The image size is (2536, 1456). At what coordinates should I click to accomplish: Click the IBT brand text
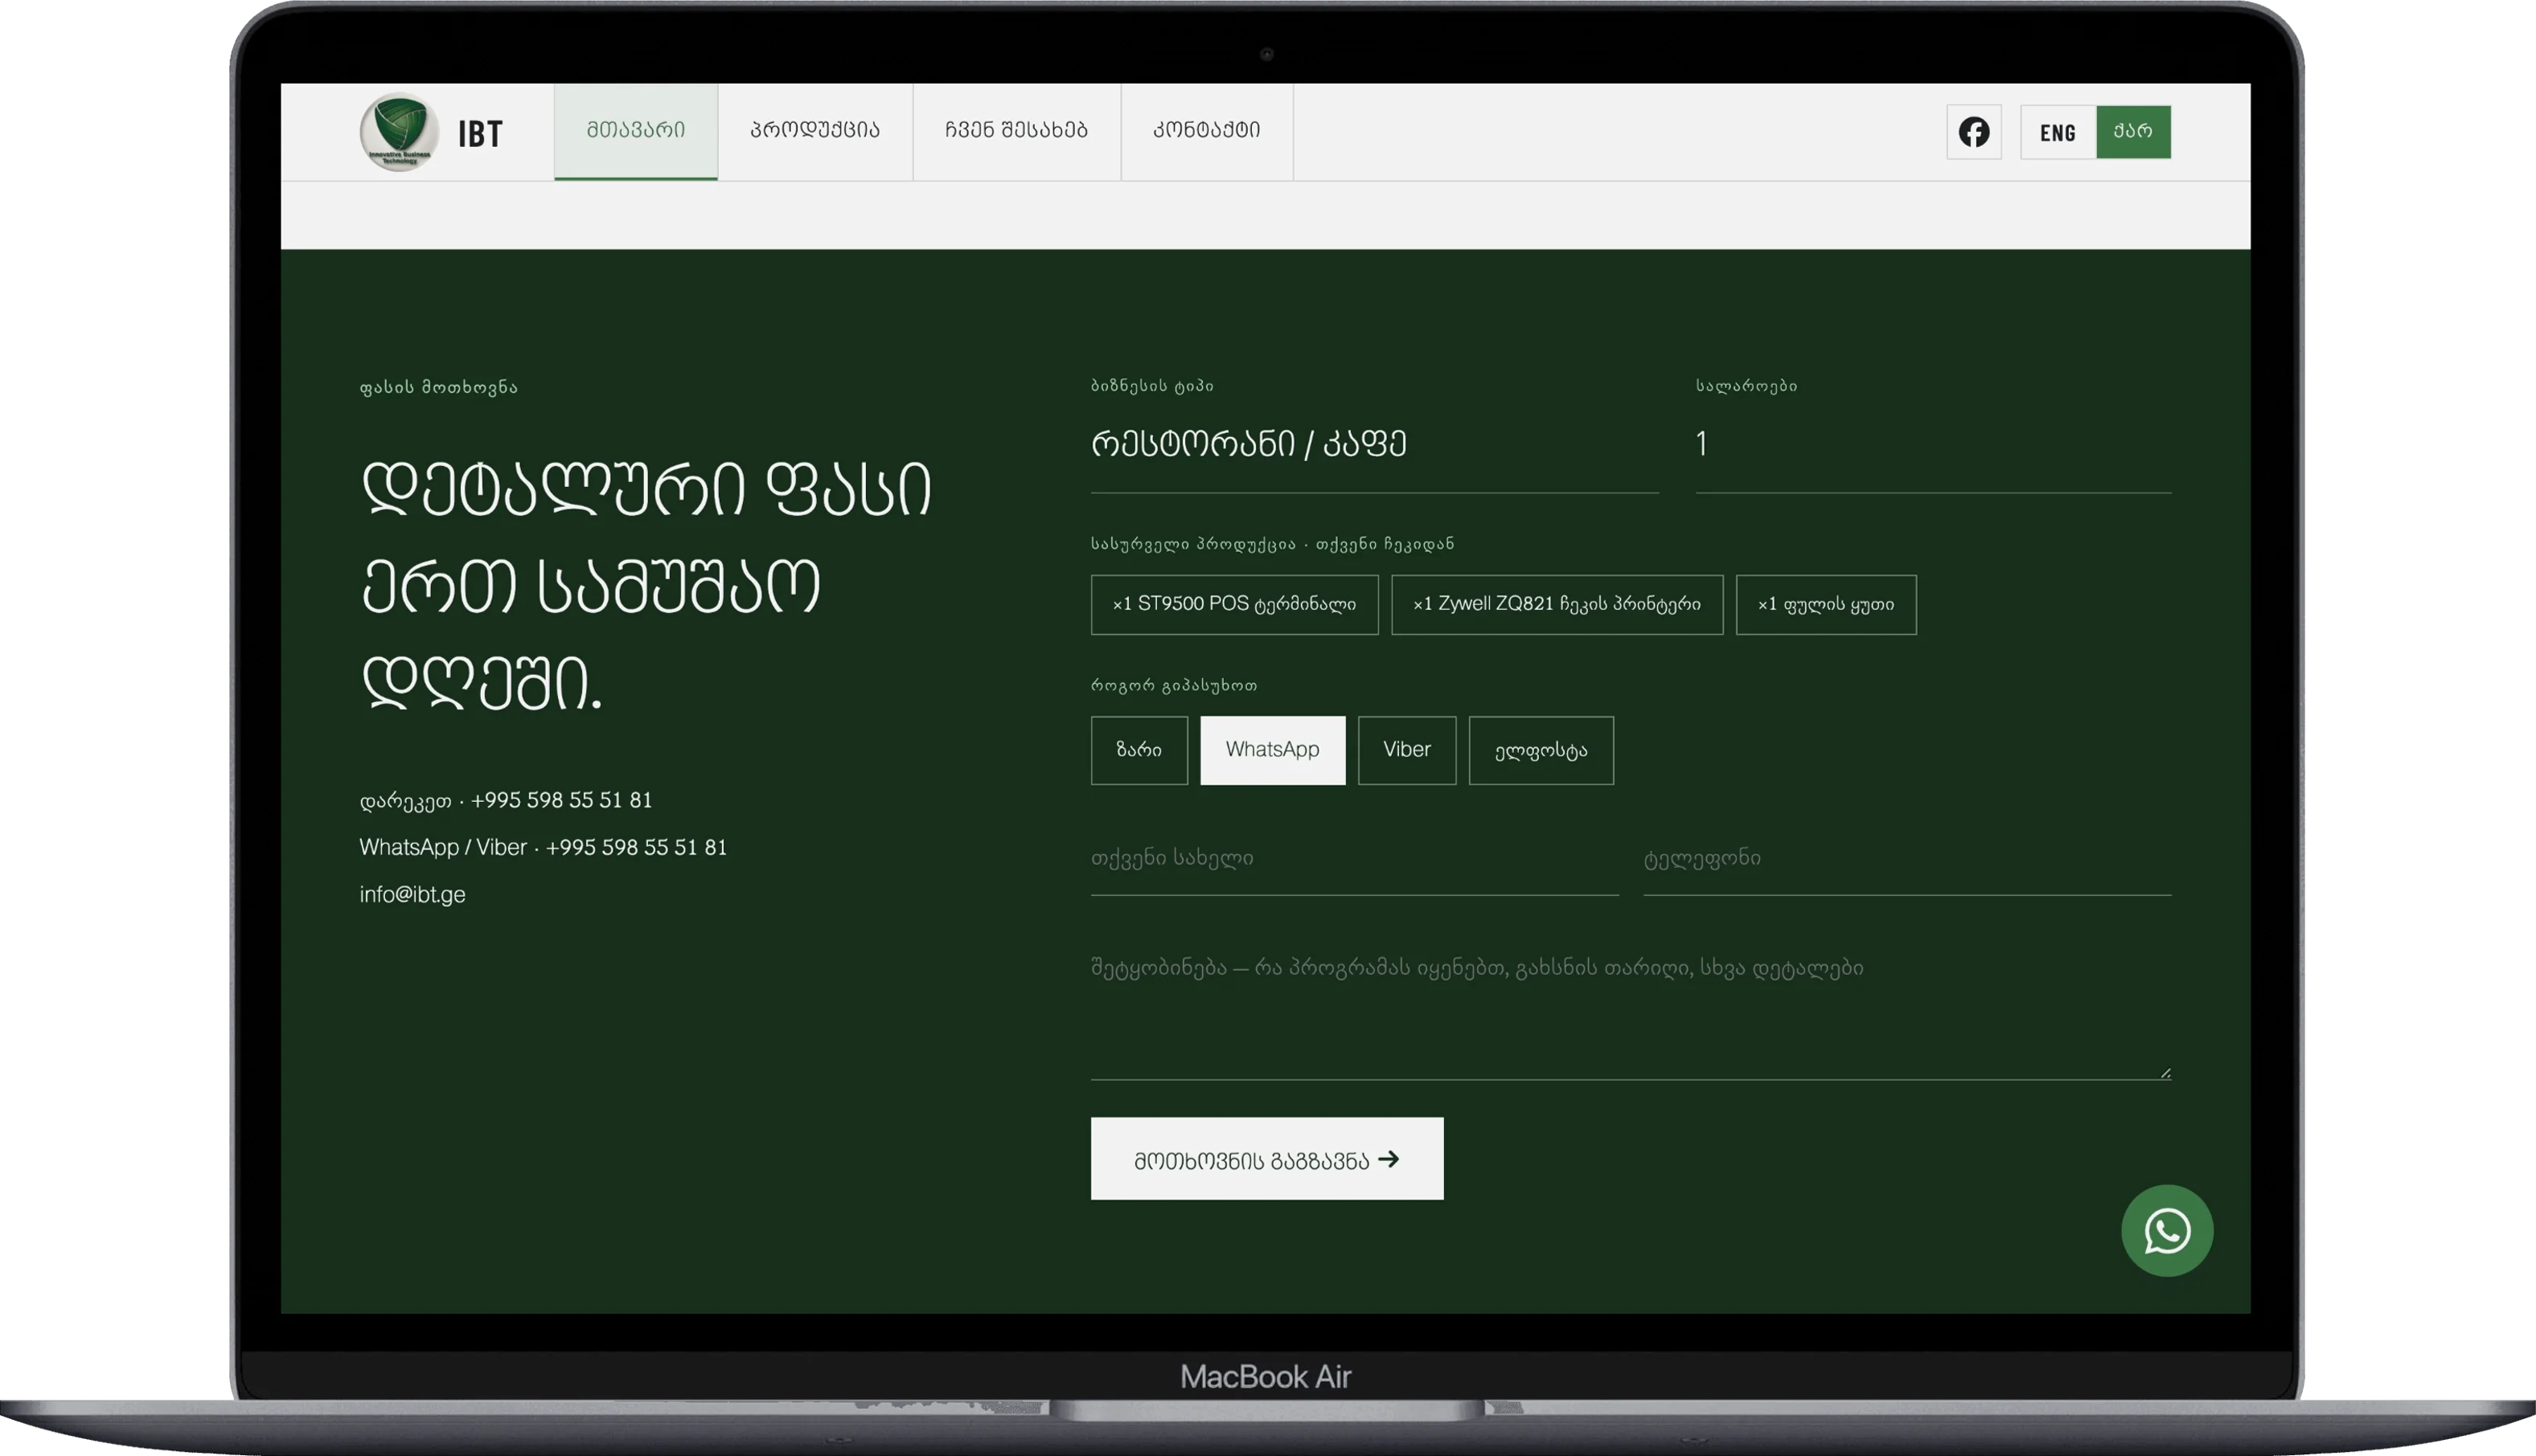pyautogui.click(x=480, y=134)
